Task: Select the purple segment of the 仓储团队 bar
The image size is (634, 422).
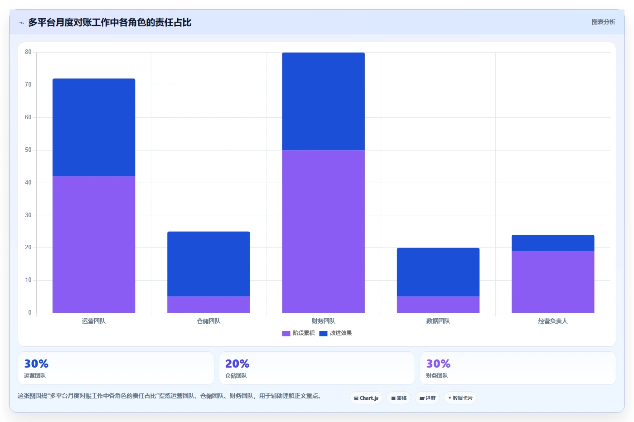Action: pos(208,305)
